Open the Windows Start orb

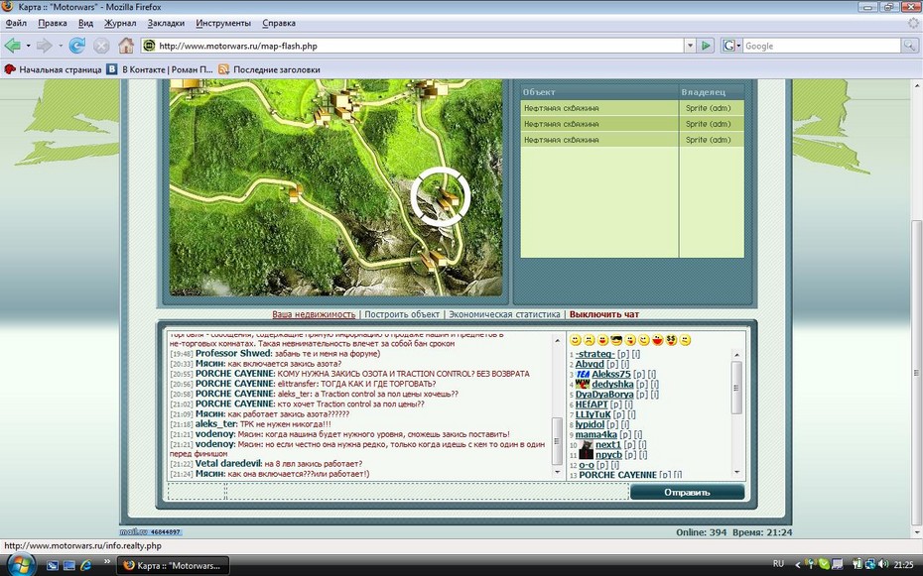(x=20, y=564)
